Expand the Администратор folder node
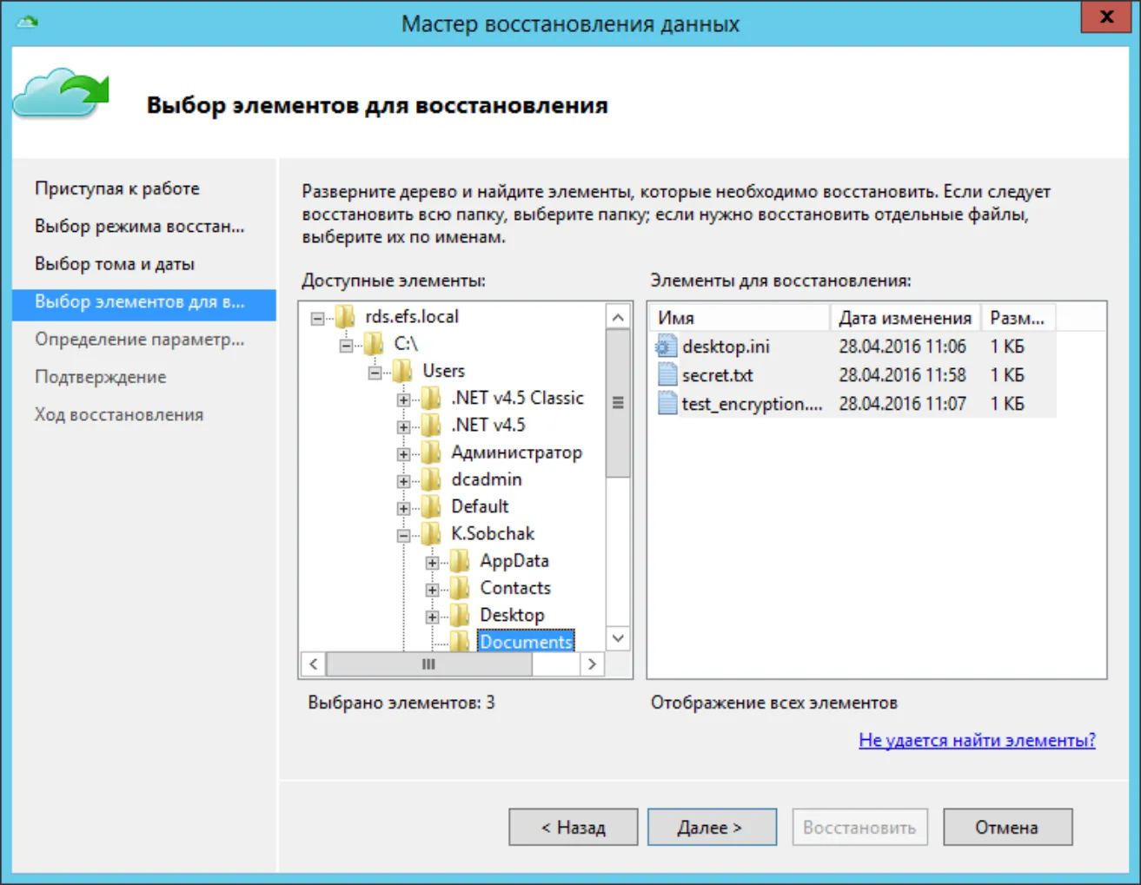The image size is (1141, 885). coord(403,454)
